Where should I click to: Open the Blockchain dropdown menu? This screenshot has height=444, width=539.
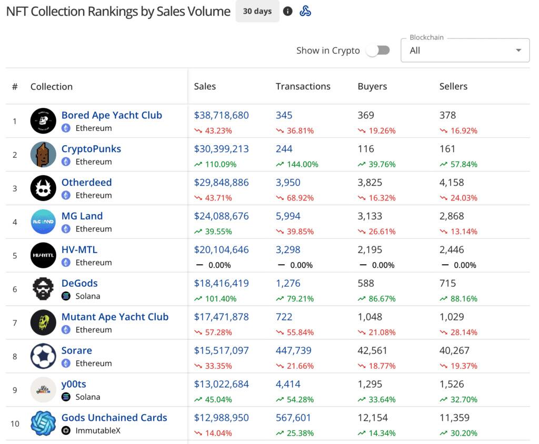(458, 51)
